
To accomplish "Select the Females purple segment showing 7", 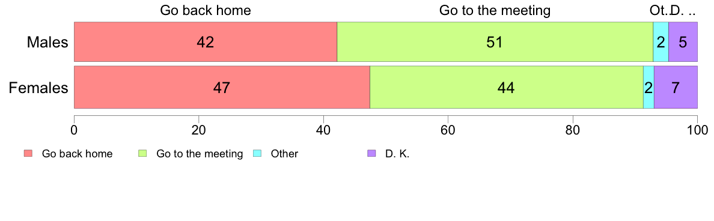I will click(x=676, y=87).
